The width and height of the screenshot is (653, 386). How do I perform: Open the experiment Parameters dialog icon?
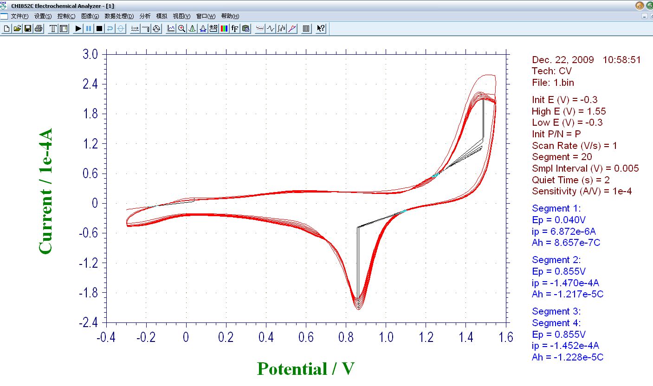[64, 29]
